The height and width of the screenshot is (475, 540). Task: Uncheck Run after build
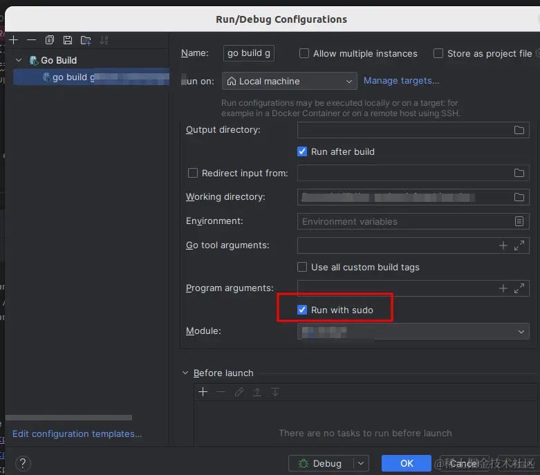(302, 151)
